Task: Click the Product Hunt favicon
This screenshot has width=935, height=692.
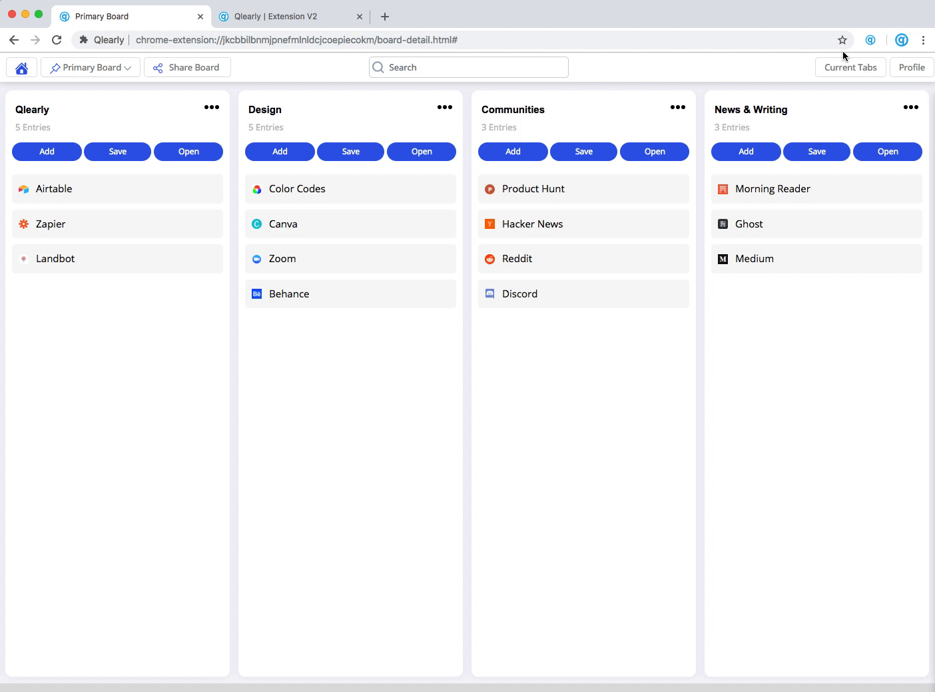Action: 489,190
